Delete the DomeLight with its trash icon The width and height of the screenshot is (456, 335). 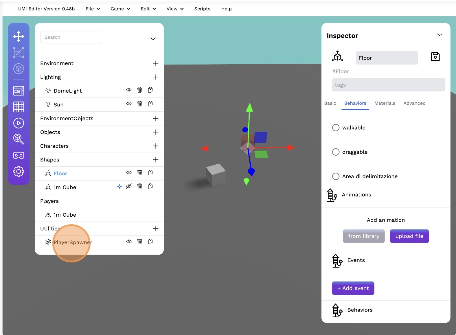click(139, 90)
